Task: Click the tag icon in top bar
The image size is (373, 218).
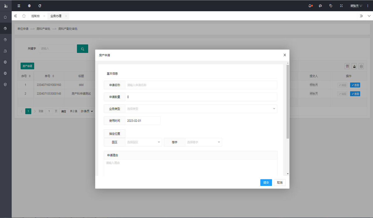Action: 331,6
